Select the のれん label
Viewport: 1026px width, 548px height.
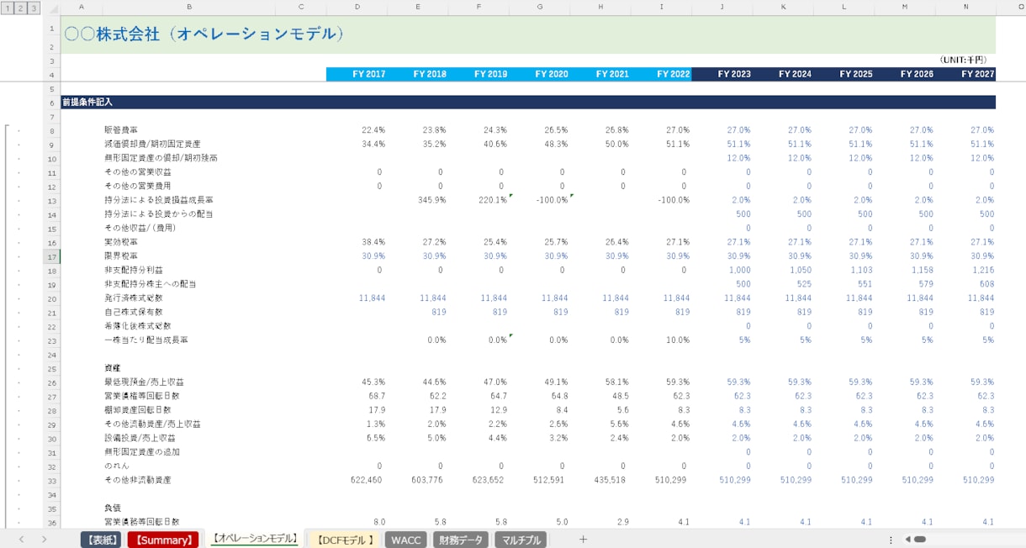click(116, 466)
